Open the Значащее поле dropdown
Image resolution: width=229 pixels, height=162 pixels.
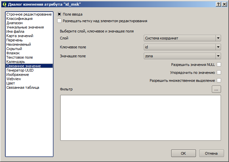tap(182, 56)
